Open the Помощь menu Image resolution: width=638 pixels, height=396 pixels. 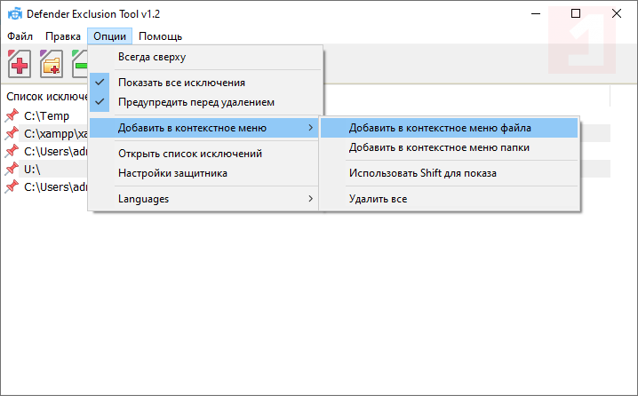pos(161,36)
